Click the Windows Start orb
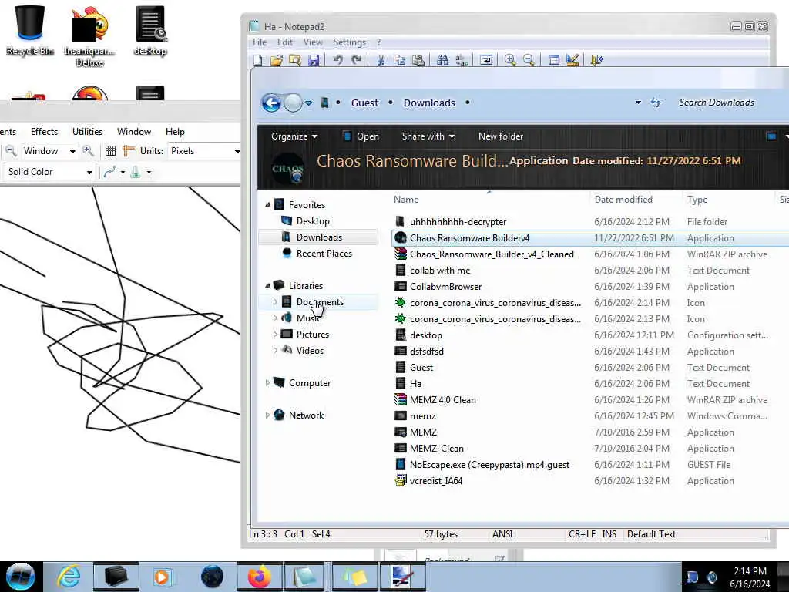 [21, 577]
